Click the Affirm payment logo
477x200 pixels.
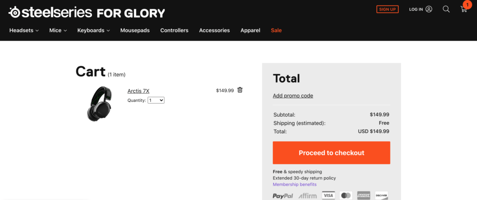point(307,196)
